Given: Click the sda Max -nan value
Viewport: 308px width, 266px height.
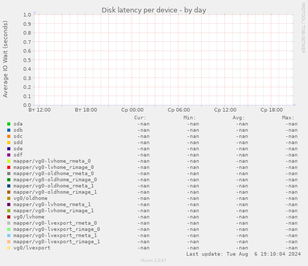Looking at the screenshot, I should 291,124.
